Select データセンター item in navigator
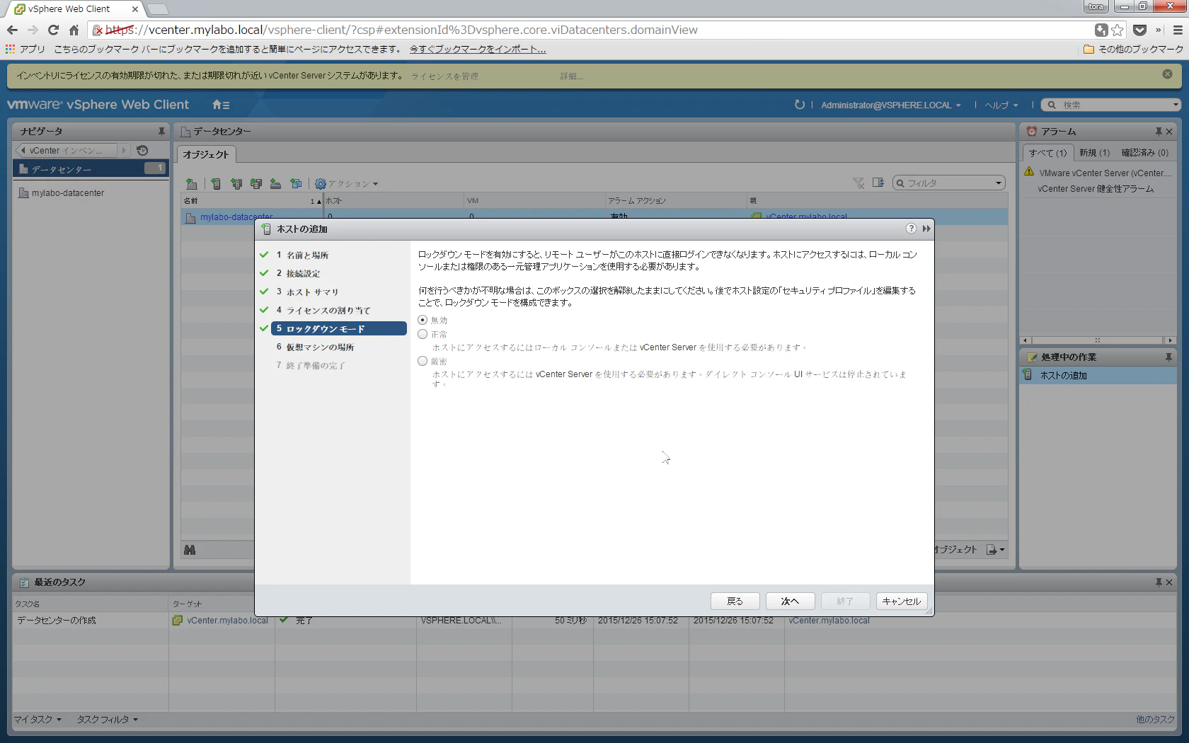The height and width of the screenshot is (743, 1189). [x=91, y=168]
